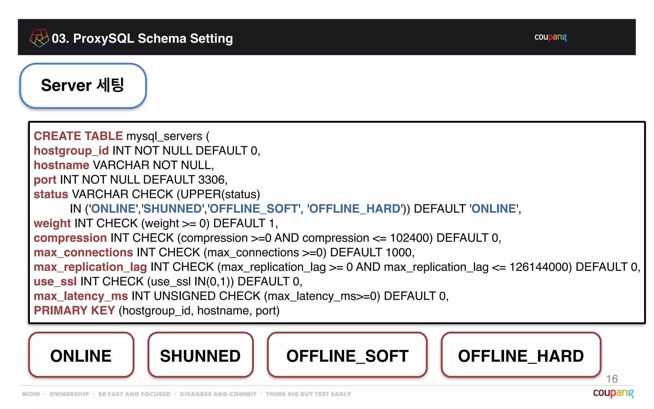The width and height of the screenshot is (654, 409).
Task: Select the OFFLINE_HARD status box
Action: [521, 355]
